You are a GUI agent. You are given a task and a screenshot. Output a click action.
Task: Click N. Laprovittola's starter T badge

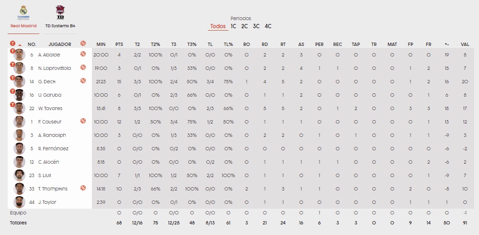coord(12,65)
